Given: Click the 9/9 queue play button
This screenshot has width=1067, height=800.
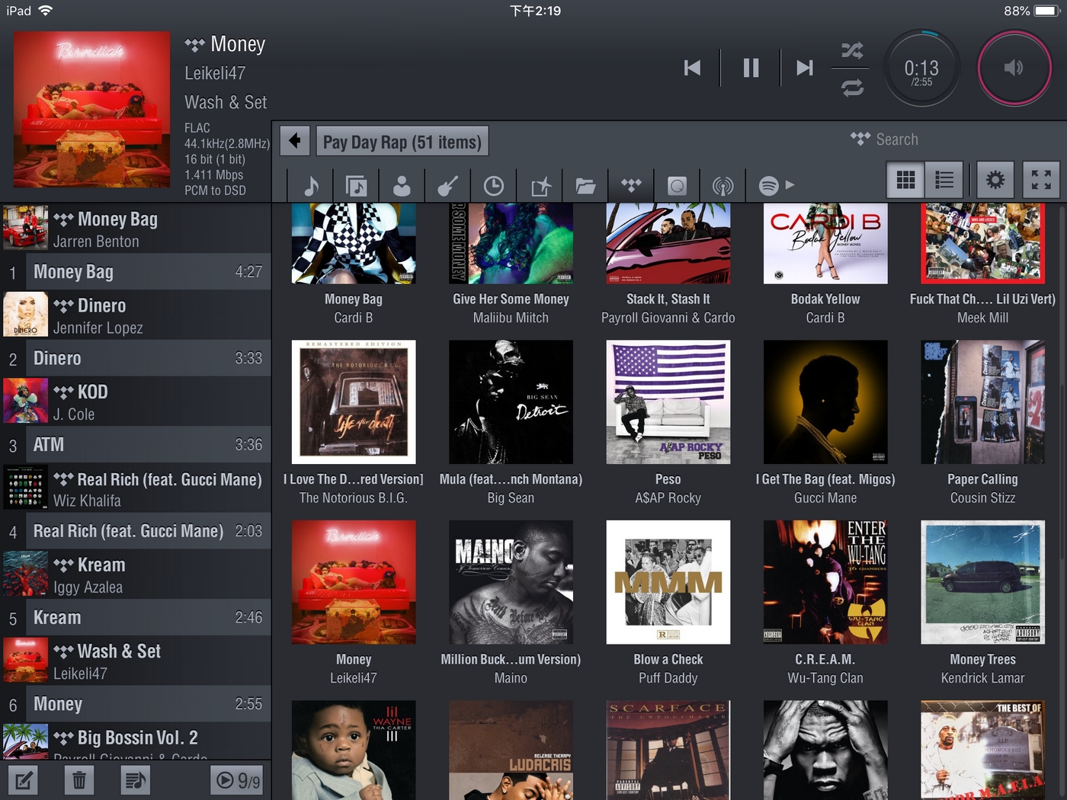Looking at the screenshot, I should pos(237,780).
